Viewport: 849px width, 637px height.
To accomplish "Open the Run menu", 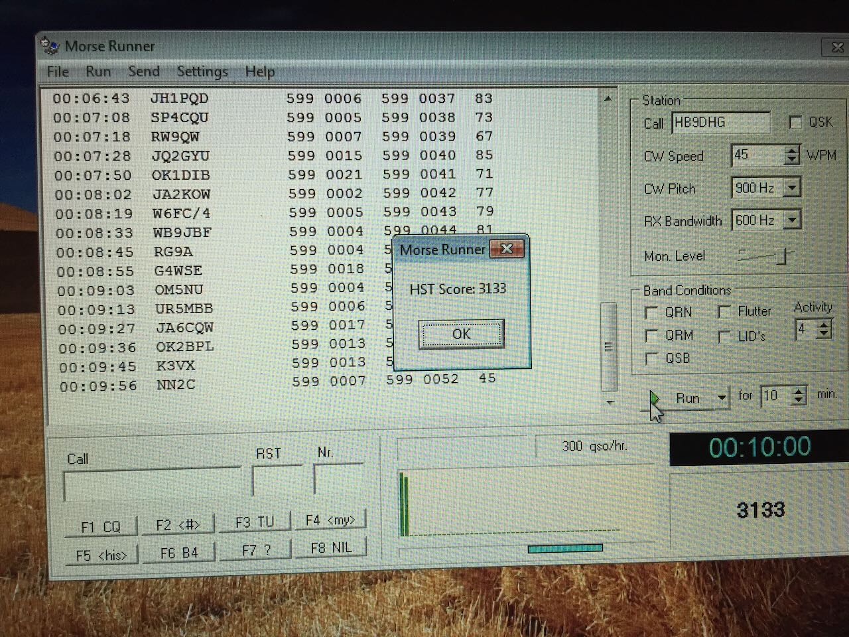I will (x=98, y=72).
